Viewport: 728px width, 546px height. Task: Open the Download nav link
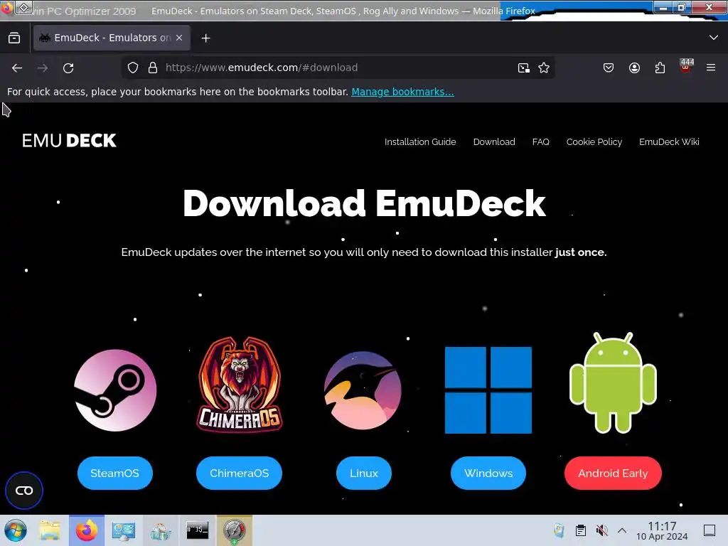[x=494, y=142]
